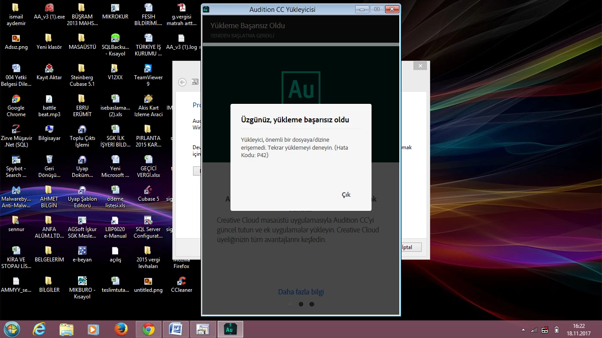This screenshot has width=602, height=338.
Task: Select Steinberg Cubase 5.1 folder on desktop
Action: [x=82, y=75]
